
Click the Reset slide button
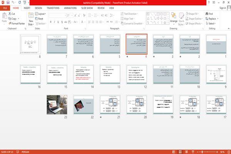[x=39, y=19]
